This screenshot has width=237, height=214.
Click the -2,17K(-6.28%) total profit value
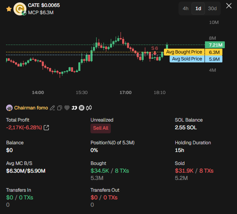tap(24, 128)
